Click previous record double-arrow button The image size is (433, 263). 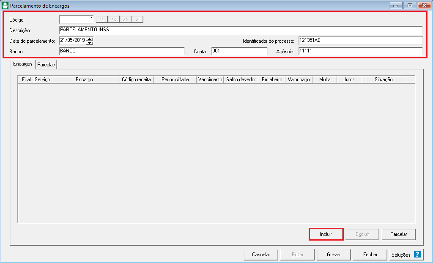coord(114,19)
